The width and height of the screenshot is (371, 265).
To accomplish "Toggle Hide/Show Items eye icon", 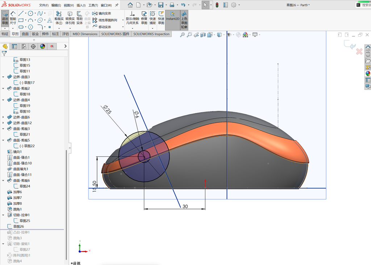I will (229, 35).
